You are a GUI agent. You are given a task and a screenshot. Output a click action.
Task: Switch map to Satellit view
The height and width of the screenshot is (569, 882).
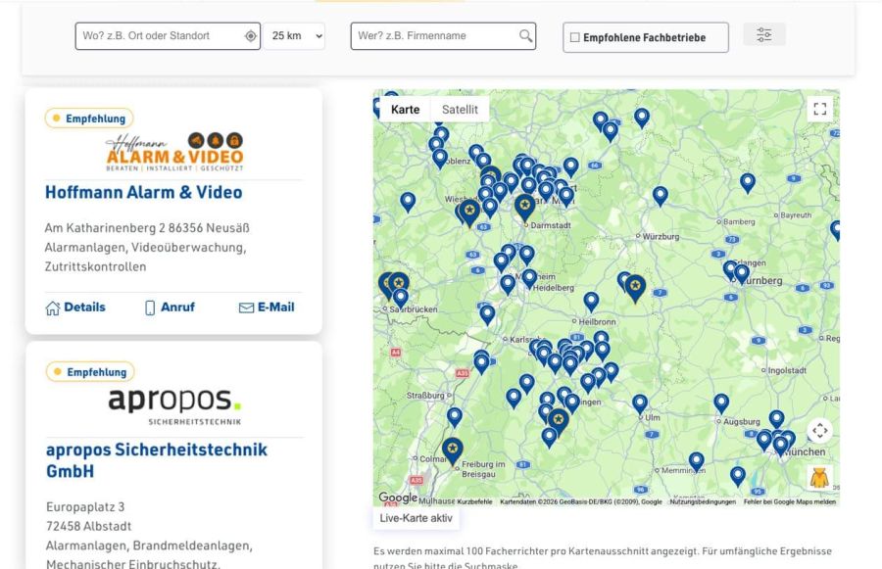pyautogui.click(x=460, y=110)
